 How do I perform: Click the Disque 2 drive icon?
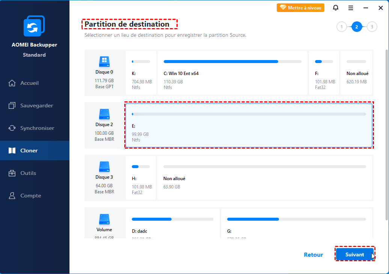104,114
